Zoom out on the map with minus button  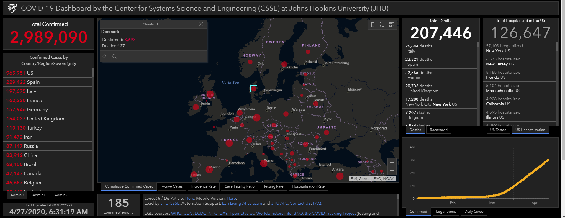[392, 171]
